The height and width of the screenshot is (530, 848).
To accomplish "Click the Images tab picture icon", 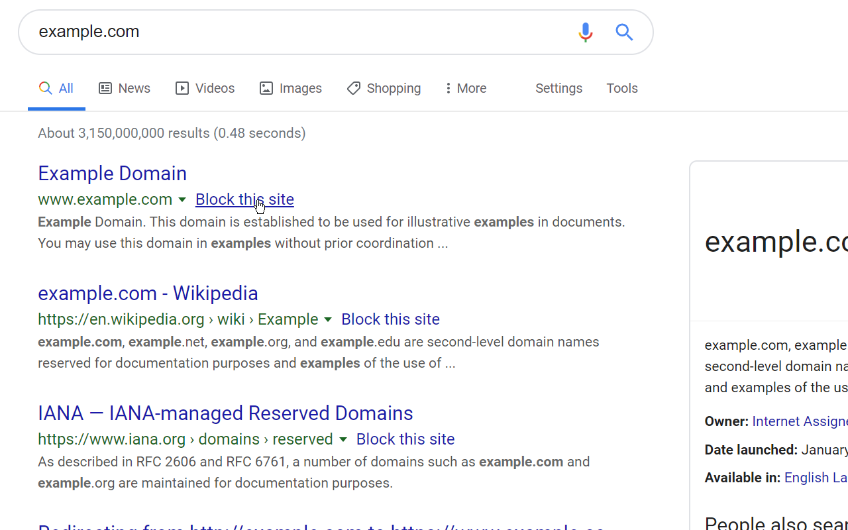I will [266, 88].
